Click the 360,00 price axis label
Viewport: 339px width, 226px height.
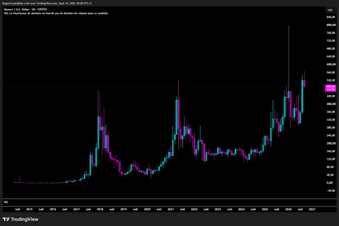tap(331, 112)
